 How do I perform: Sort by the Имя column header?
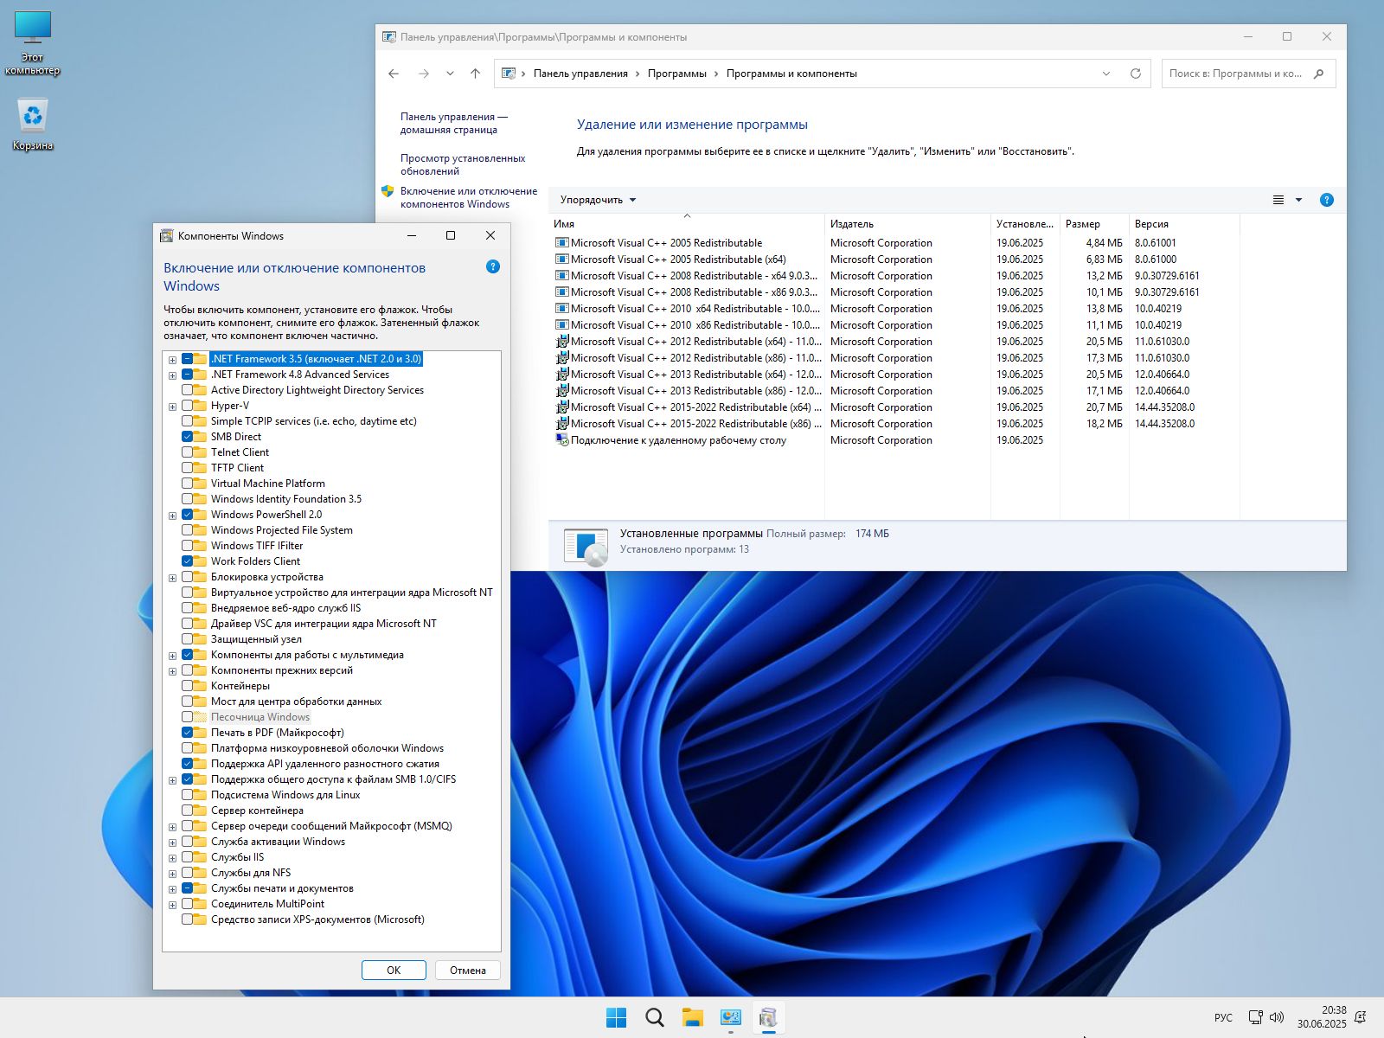[686, 224]
